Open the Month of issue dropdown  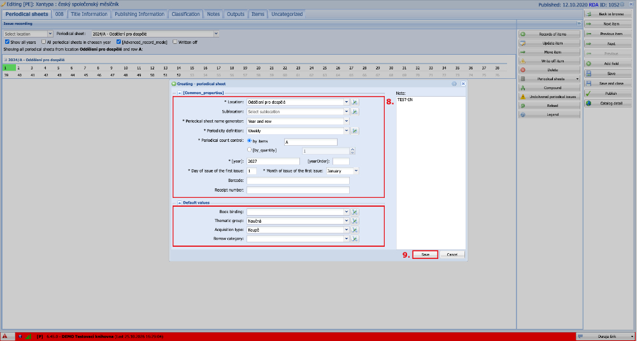356,171
